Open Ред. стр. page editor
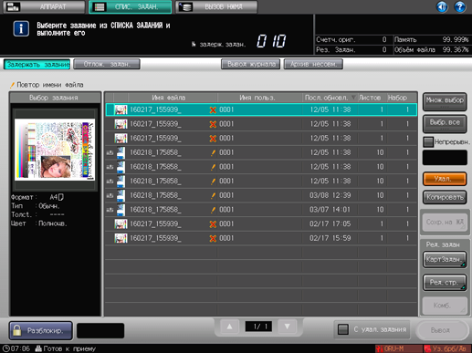The image size is (472, 353). (445, 283)
